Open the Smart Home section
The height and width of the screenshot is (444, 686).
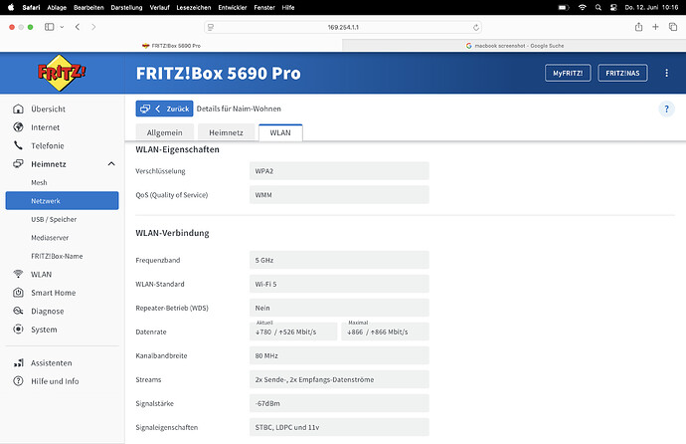[x=52, y=293]
